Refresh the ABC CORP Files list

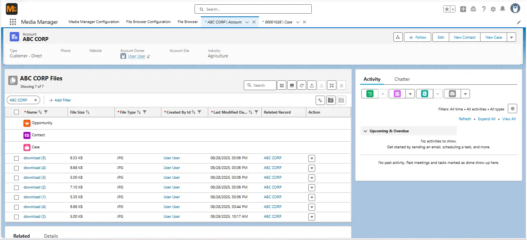pos(302,85)
